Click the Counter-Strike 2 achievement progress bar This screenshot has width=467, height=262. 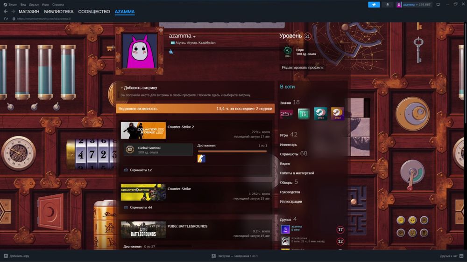click(x=232, y=152)
